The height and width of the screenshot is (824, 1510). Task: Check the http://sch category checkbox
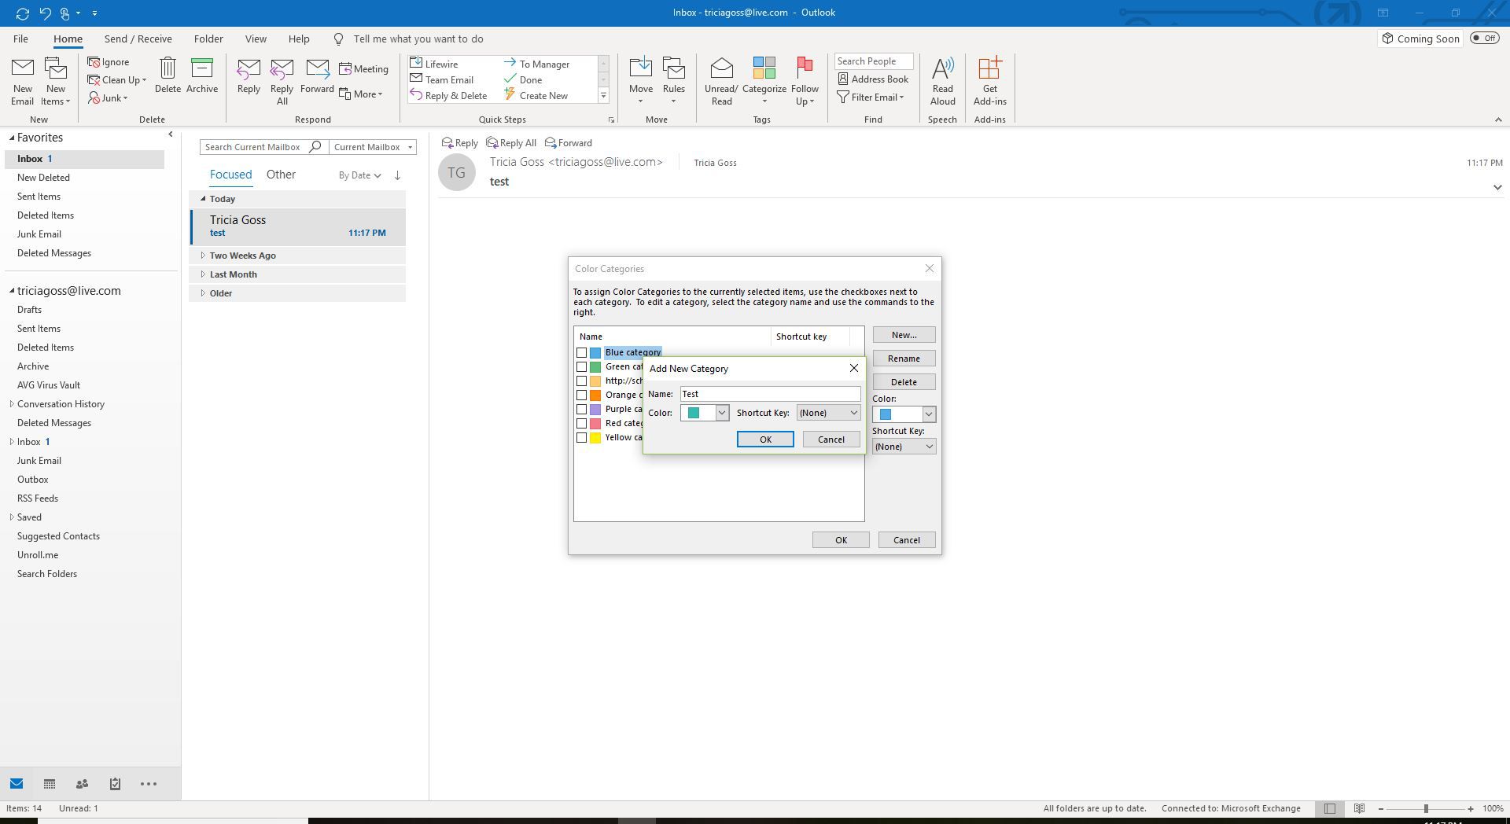pyautogui.click(x=582, y=381)
